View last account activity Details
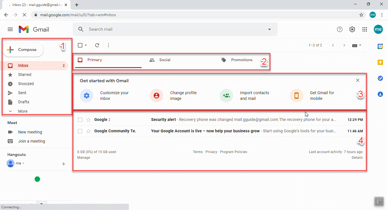The height and width of the screenshot is (210, 388). (x=357, y=157)
